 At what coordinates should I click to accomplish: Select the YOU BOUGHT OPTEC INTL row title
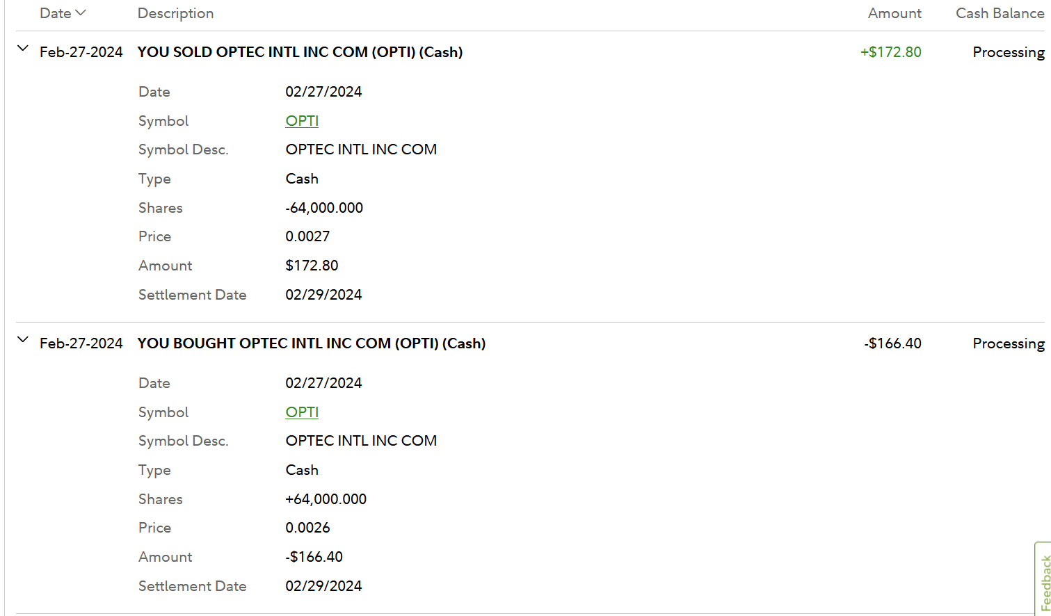pos(311,343)
